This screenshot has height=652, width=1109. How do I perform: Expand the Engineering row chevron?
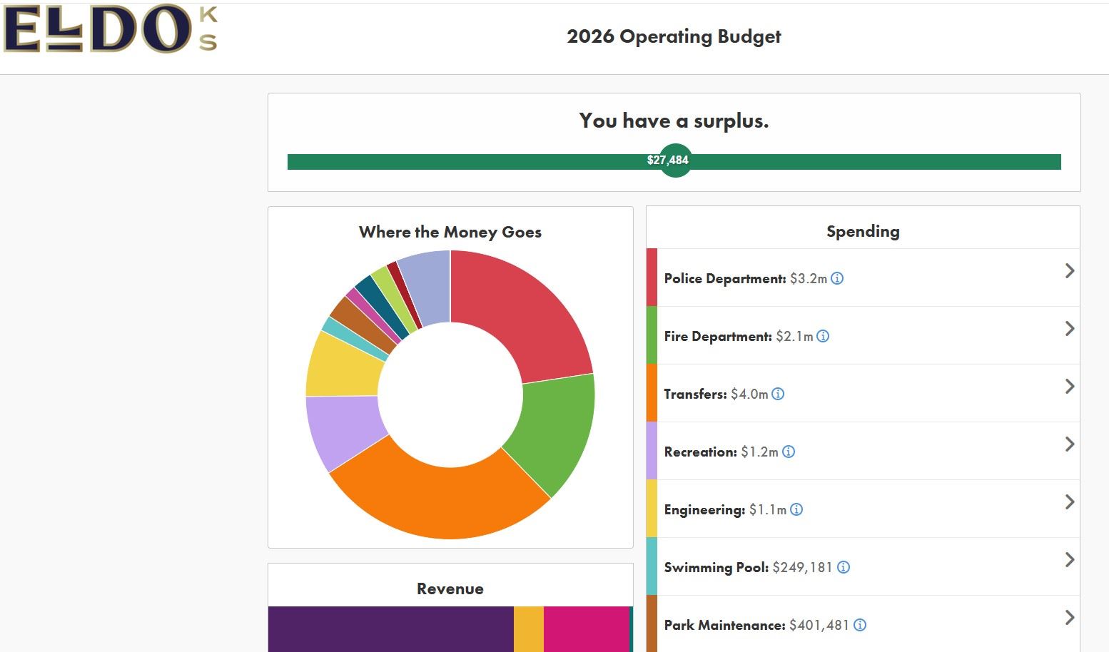1069,501
